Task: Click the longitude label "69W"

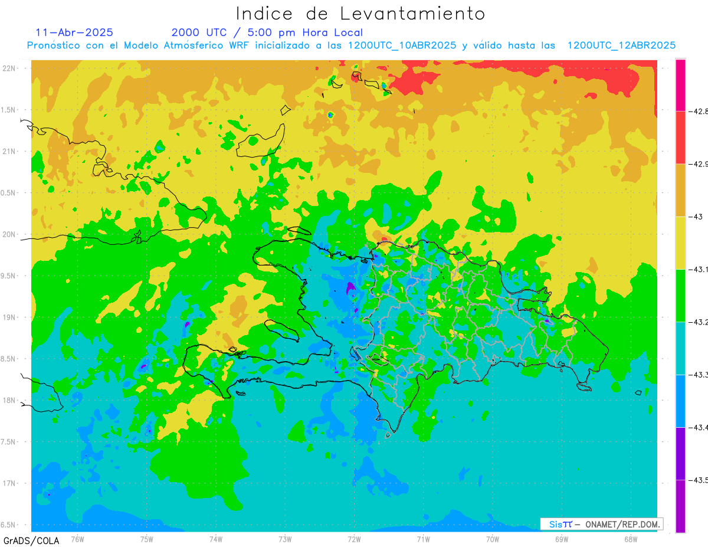Action: 562,539
